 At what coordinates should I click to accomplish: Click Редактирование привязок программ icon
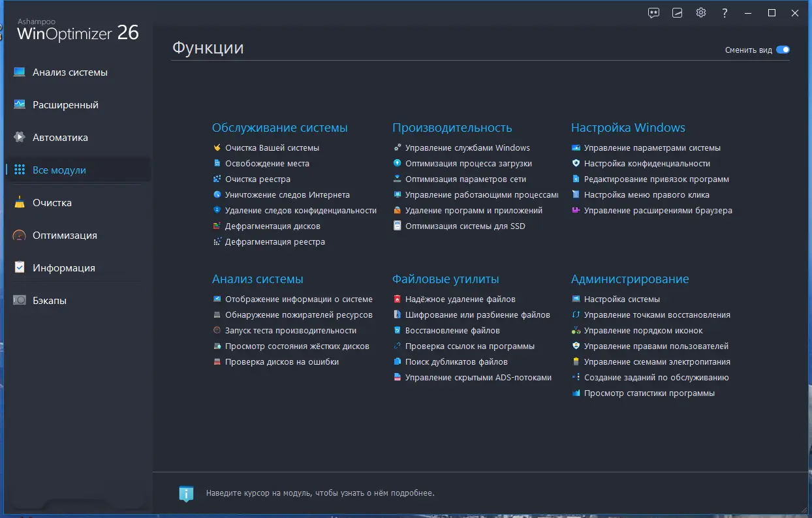click(x=576, y=179)
